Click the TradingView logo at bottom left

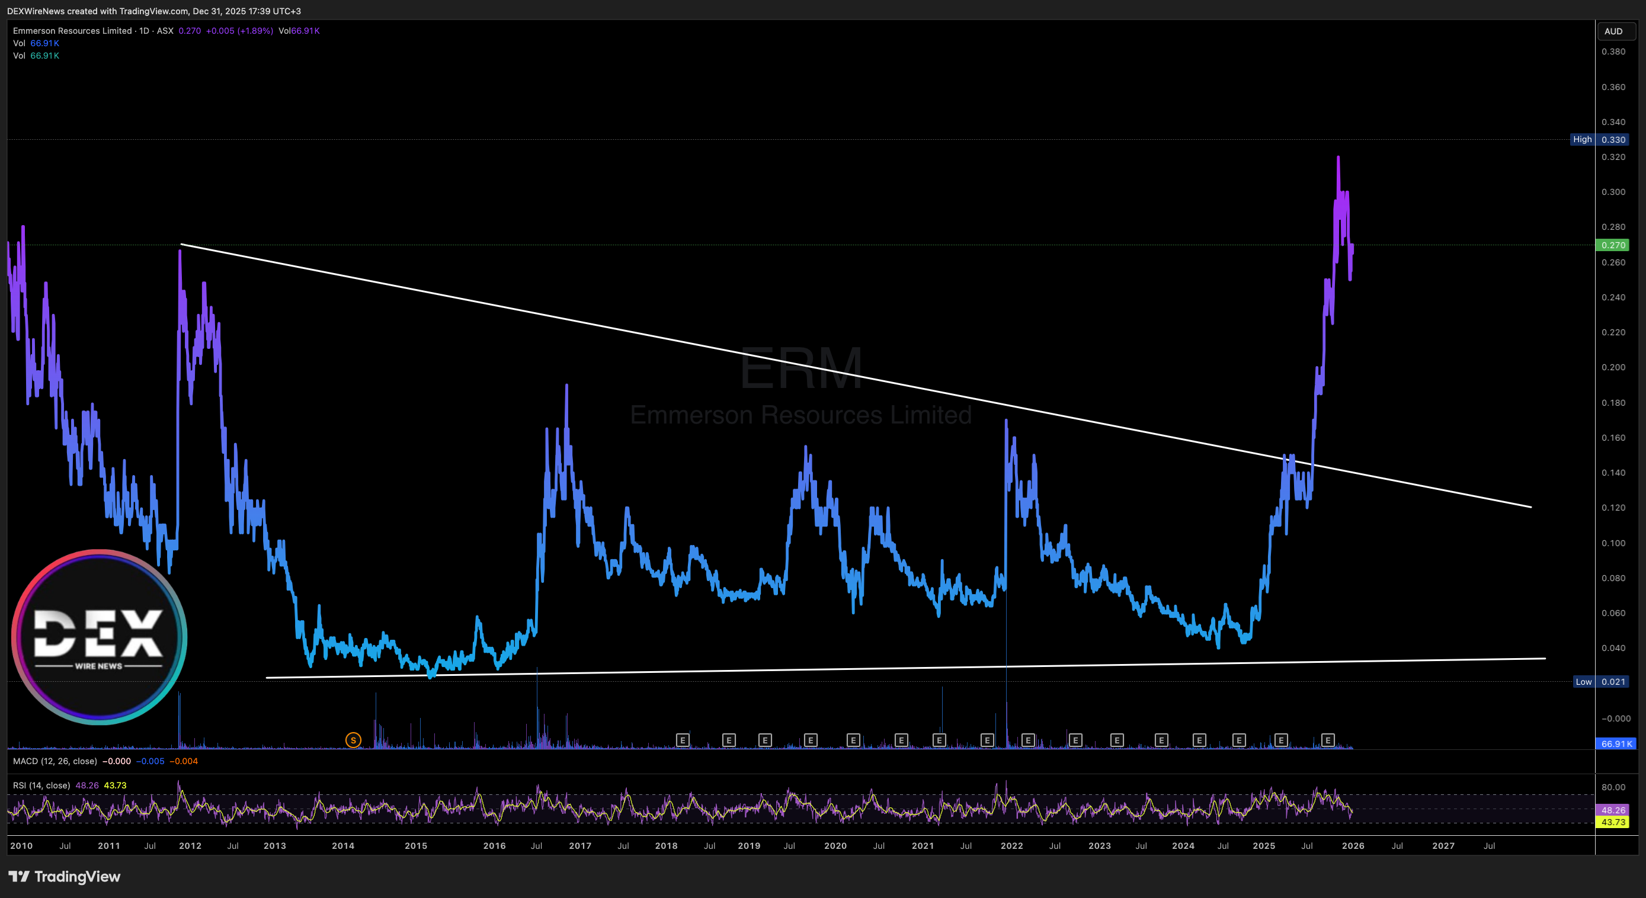(x=64, y=876)
